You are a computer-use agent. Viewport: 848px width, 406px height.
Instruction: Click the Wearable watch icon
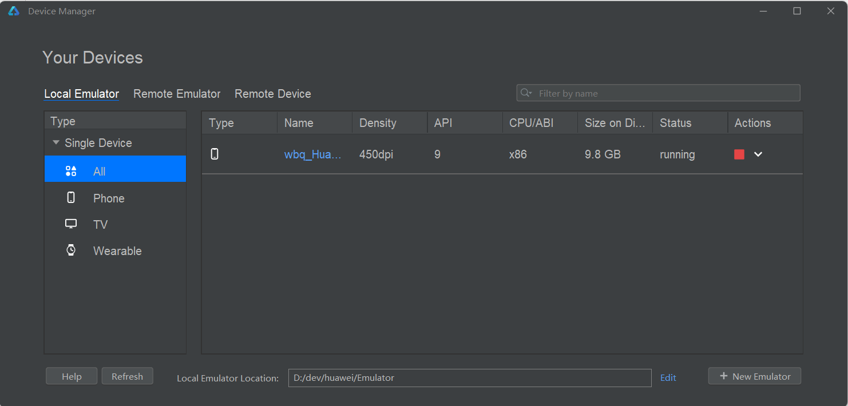pyautogui.click(x=71, y=250)
